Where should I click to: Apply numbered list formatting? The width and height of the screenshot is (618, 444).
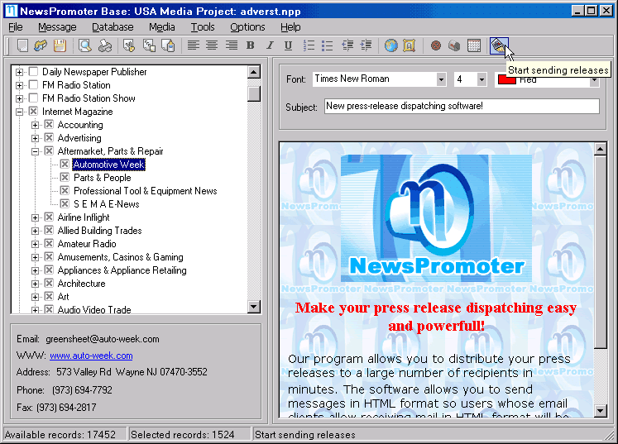tap(309, 45)
